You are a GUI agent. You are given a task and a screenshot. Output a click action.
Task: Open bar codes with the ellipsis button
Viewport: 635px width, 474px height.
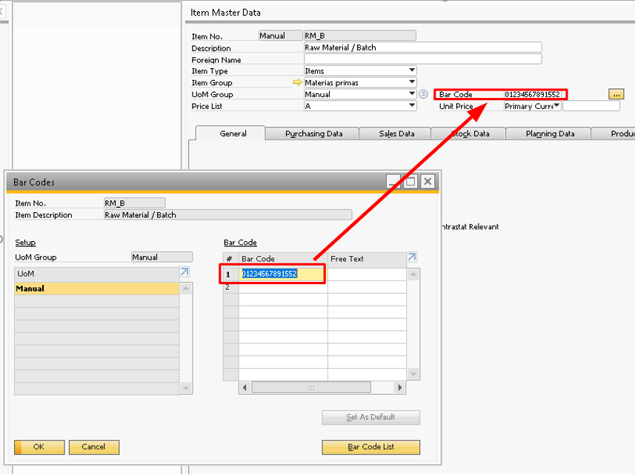[616, 94]
